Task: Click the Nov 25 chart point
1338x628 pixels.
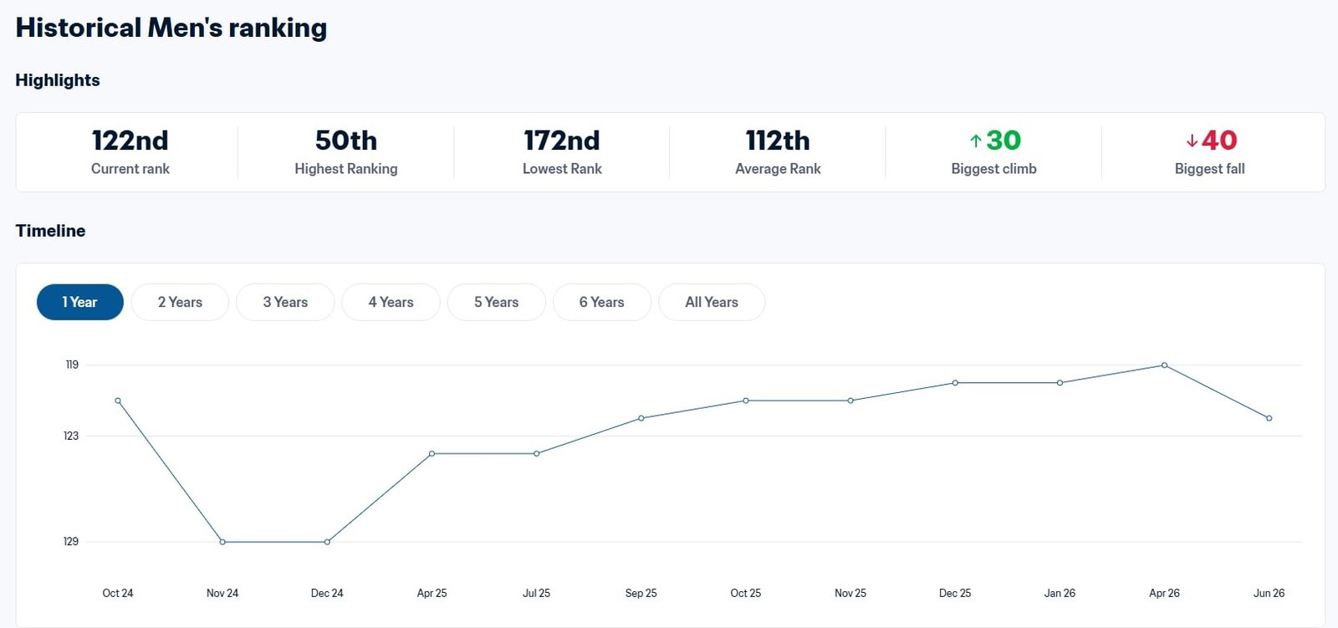Action: point(850,401)
